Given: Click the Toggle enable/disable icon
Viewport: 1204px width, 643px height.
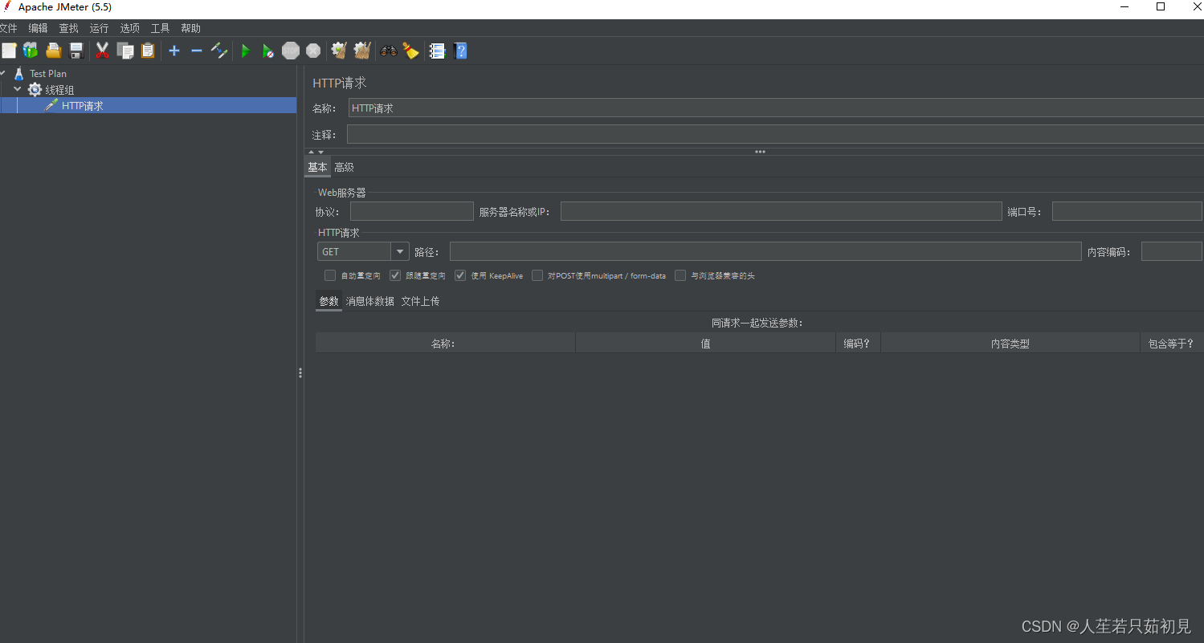Looking at the screenshot, I should [219, 51].
